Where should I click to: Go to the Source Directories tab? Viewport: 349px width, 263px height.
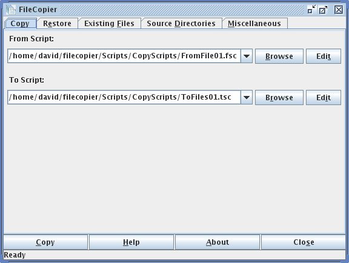coord(181,24)
